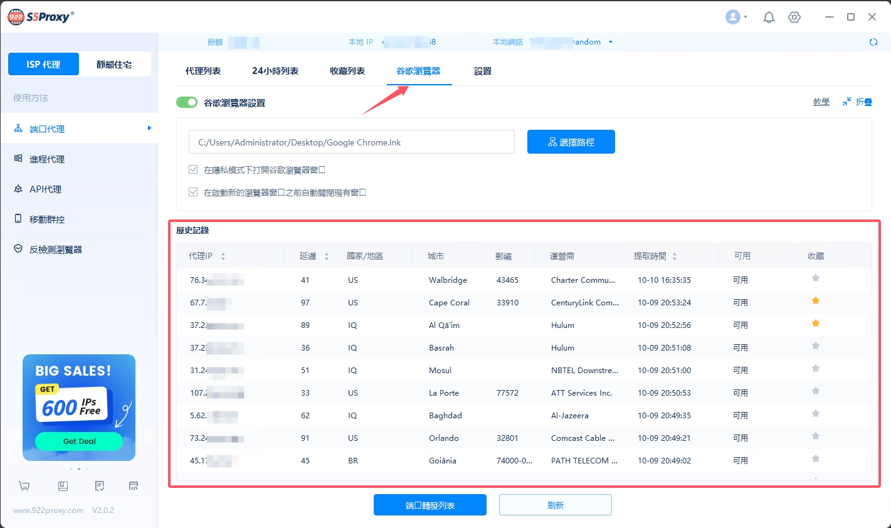Open settings gear in title bar

click(794, 18)
